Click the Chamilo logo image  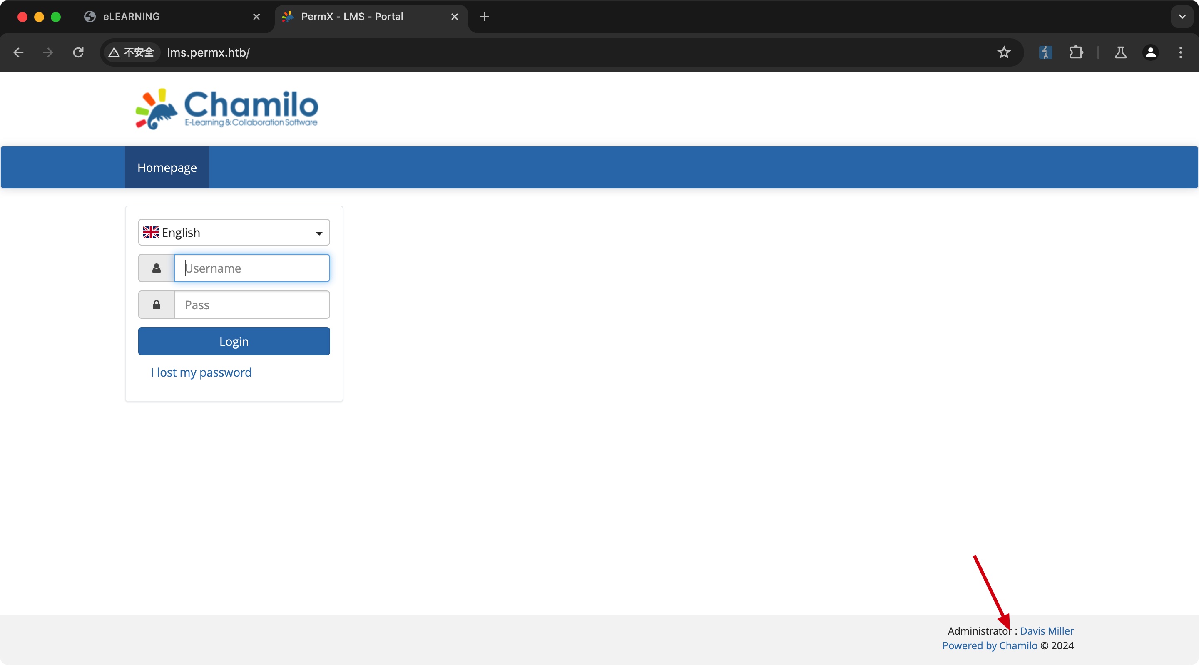226,109
